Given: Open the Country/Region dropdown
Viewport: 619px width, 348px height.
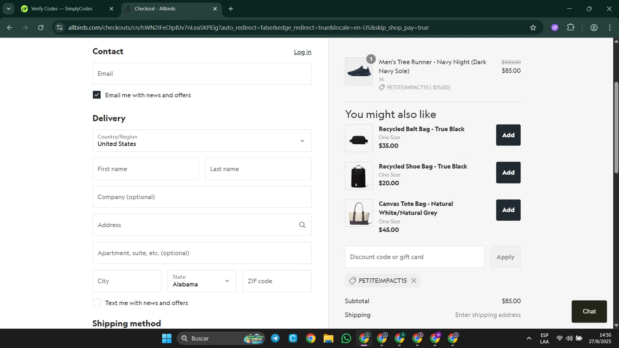Looking at the screenshot, I should click(202, 141).
